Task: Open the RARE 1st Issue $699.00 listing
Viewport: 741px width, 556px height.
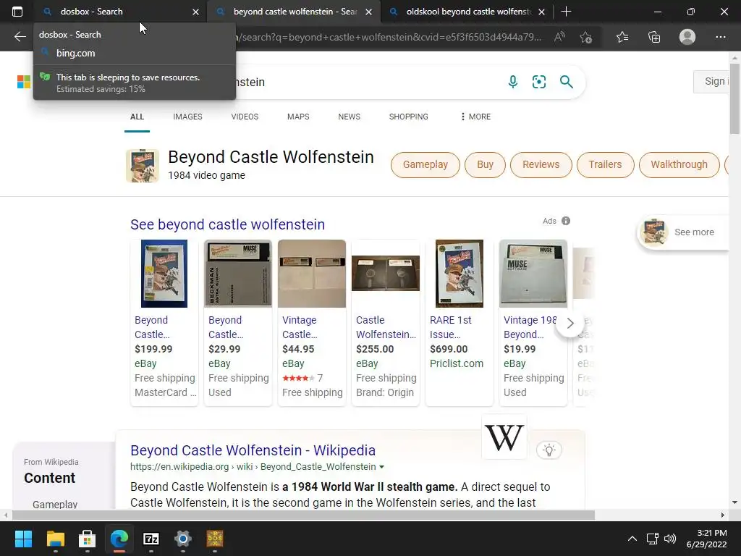Action: [x=460, y=322]
